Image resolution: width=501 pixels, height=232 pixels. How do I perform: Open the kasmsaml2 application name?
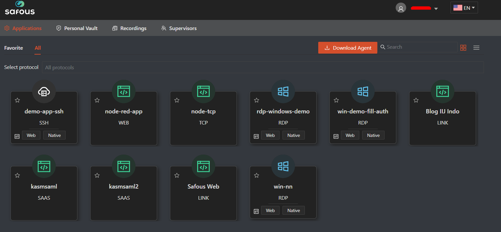point(124,187)
